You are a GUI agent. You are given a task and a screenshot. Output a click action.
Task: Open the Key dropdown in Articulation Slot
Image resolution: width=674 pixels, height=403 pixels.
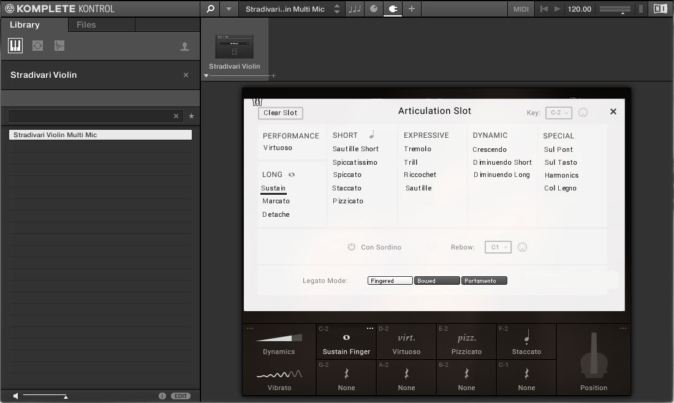pos(558,113)
